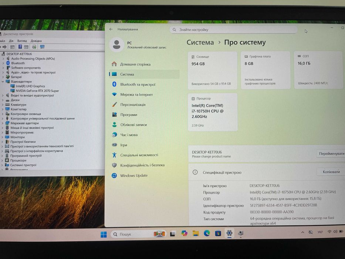The height and width of the screenshot is (259, 345).
Task: Open the Сховище 954 GB storage card
Action: pyautogui.click(x=212, y=70)
